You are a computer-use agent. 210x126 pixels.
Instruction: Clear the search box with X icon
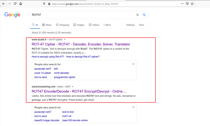tap(137, 15)
